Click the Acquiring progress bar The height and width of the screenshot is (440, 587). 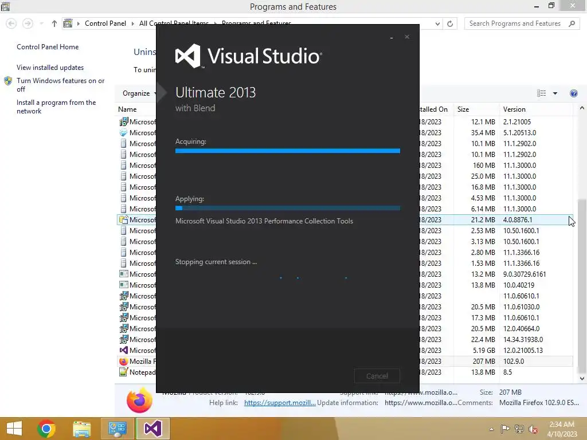[288, 151]
